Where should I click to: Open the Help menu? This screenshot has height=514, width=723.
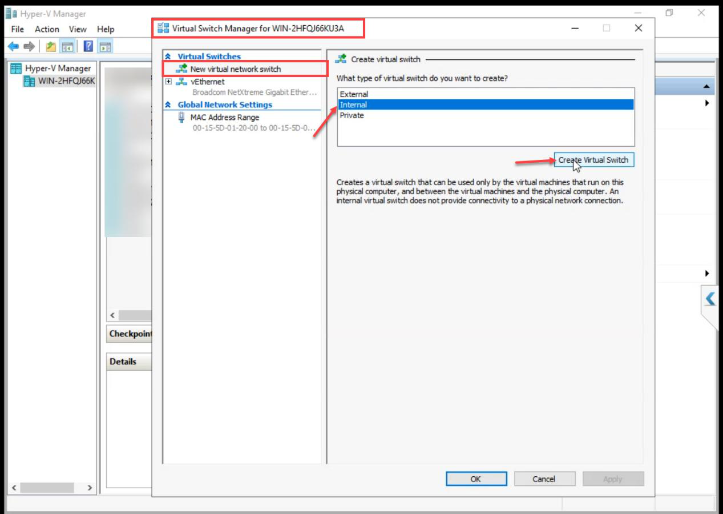click(x=106, y=29)
